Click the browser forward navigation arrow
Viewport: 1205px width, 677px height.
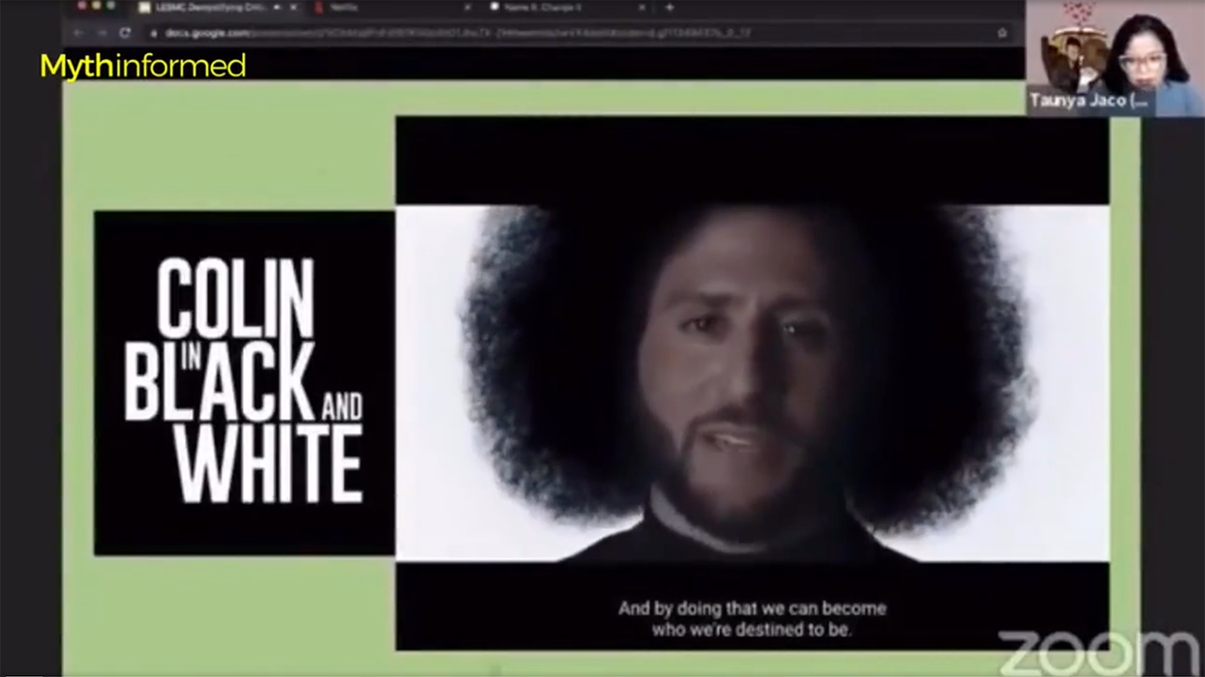(104, 32)
